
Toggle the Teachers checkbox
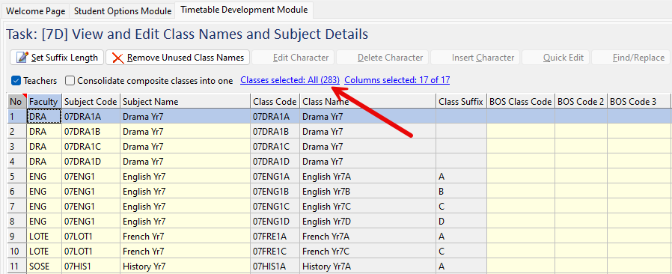[16, 80]
